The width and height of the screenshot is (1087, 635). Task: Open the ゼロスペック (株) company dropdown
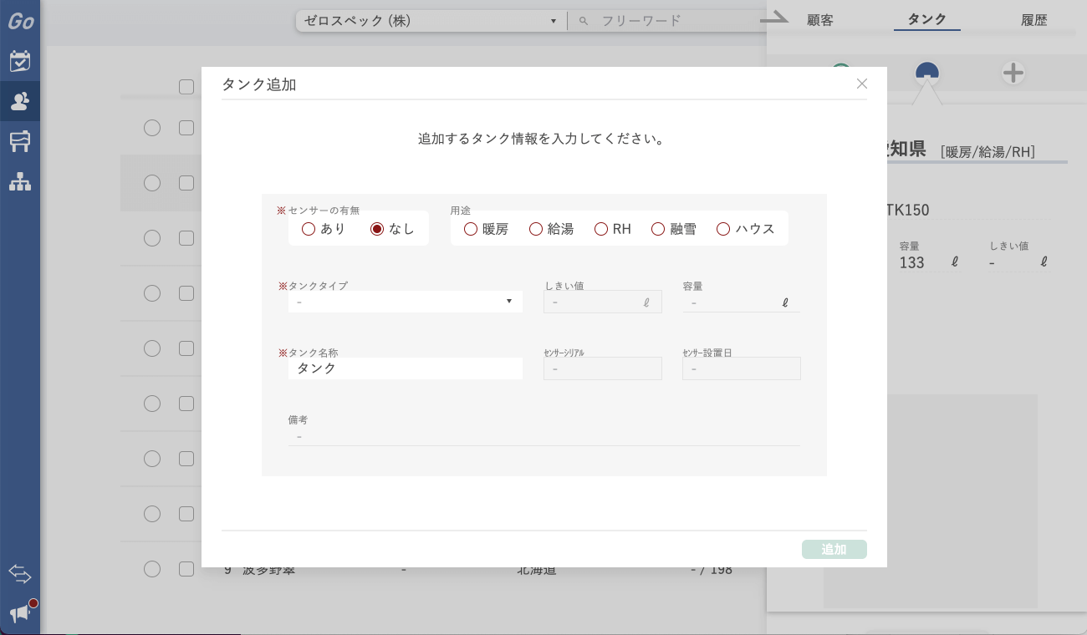pyautogui.click(x=431, y=21)
